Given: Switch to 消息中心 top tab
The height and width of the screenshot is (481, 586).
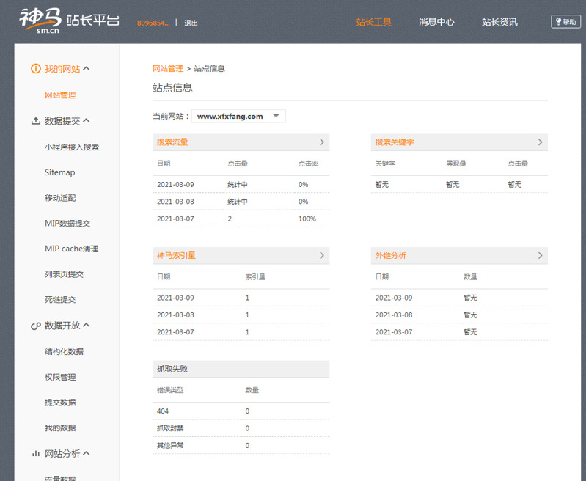Looking at the screenshot, I should [x=436, y=22].
